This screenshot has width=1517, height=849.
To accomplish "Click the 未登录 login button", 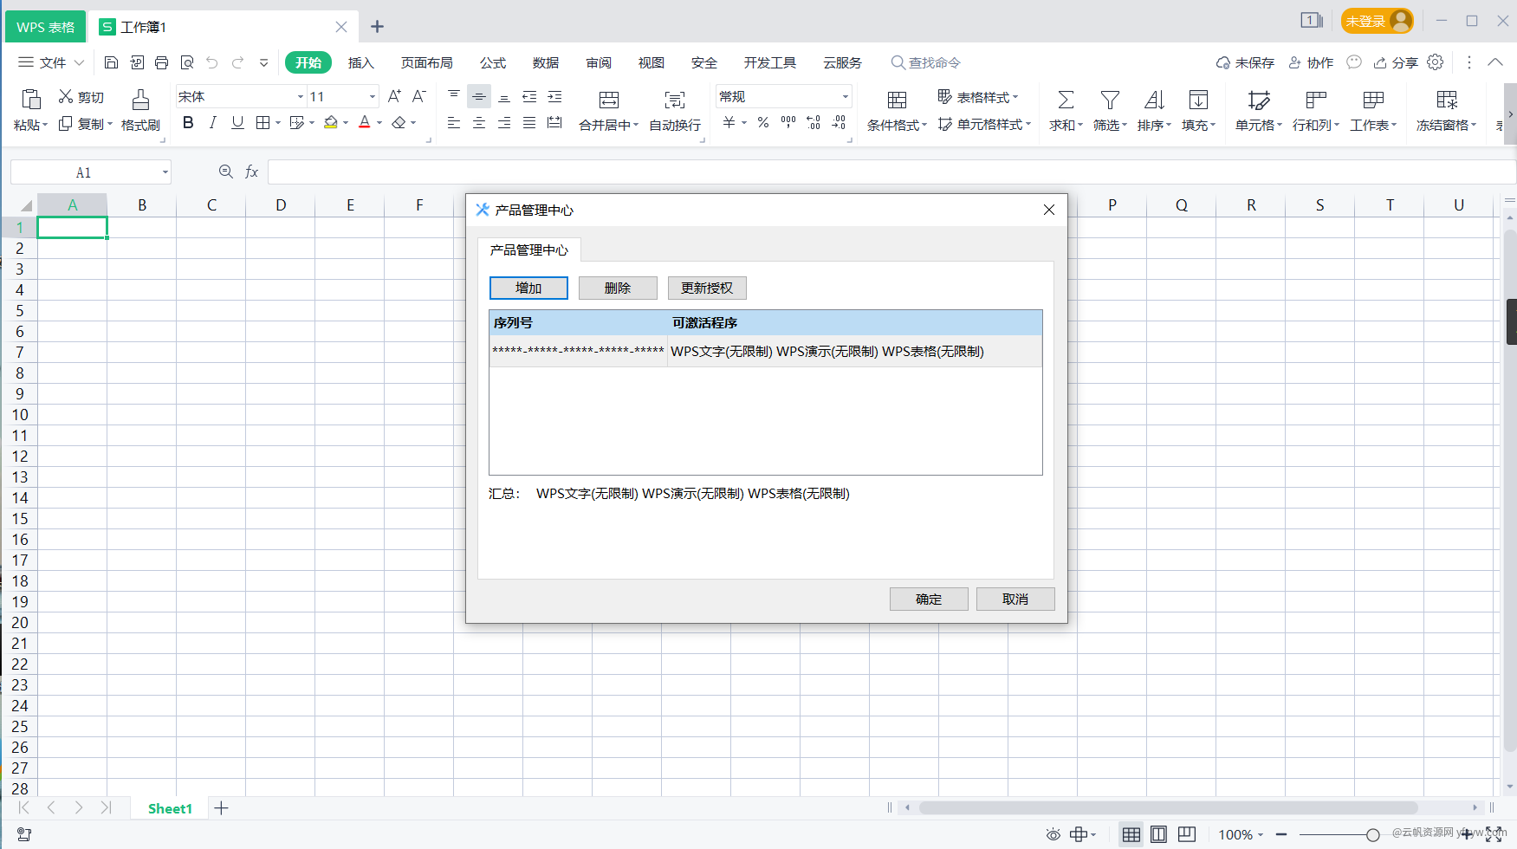I will pos(1378,21).
